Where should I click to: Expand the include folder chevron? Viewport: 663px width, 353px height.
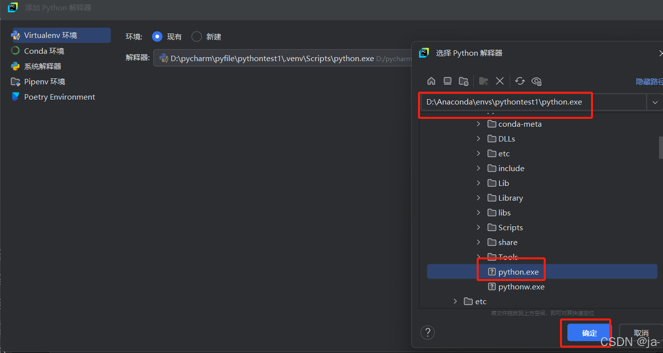pos(478,169)
